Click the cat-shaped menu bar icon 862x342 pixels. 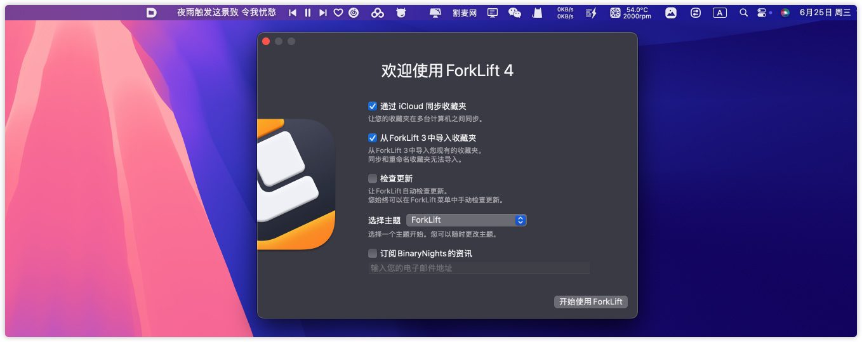coord(537,13)
